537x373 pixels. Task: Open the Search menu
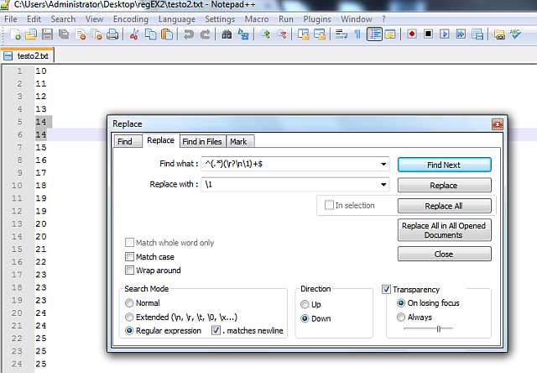click(x=63, y=19)
